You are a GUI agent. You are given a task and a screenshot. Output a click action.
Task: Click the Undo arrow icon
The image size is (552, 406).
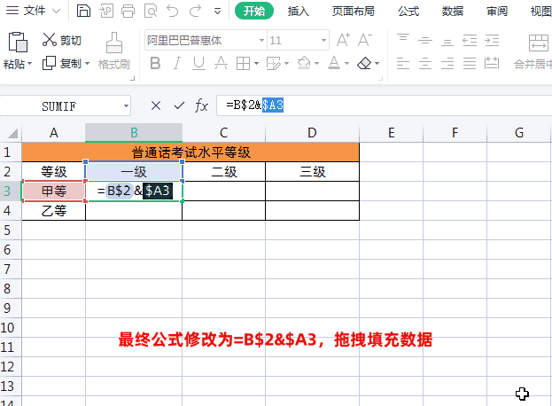coord(173,12)
